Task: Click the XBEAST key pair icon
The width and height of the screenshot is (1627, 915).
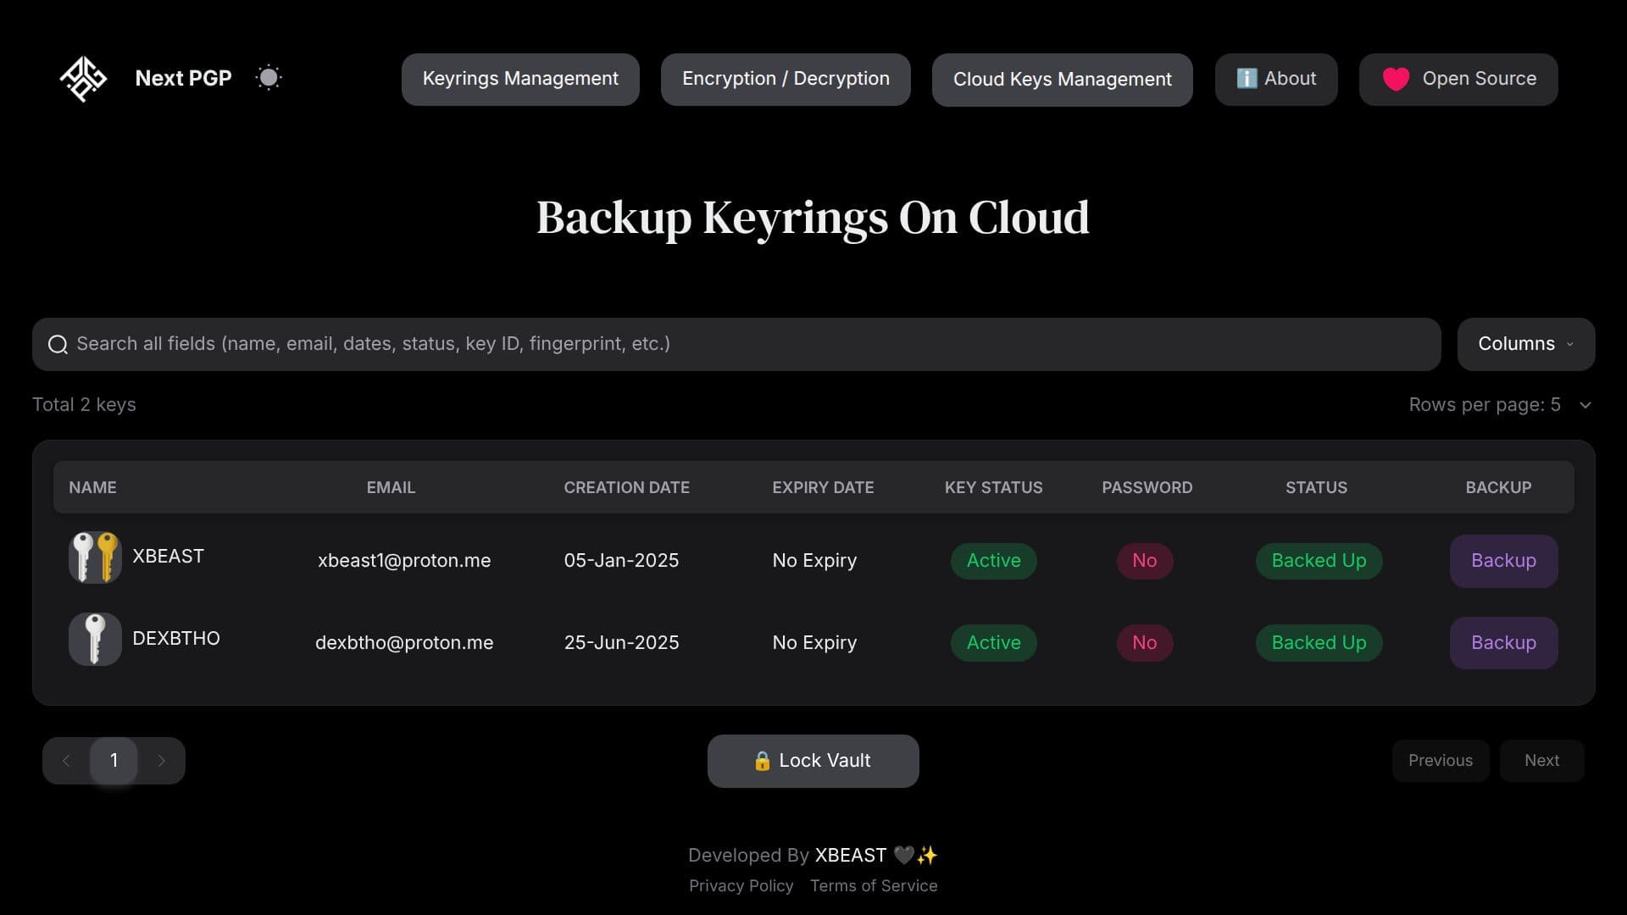Action: (95, 557)
